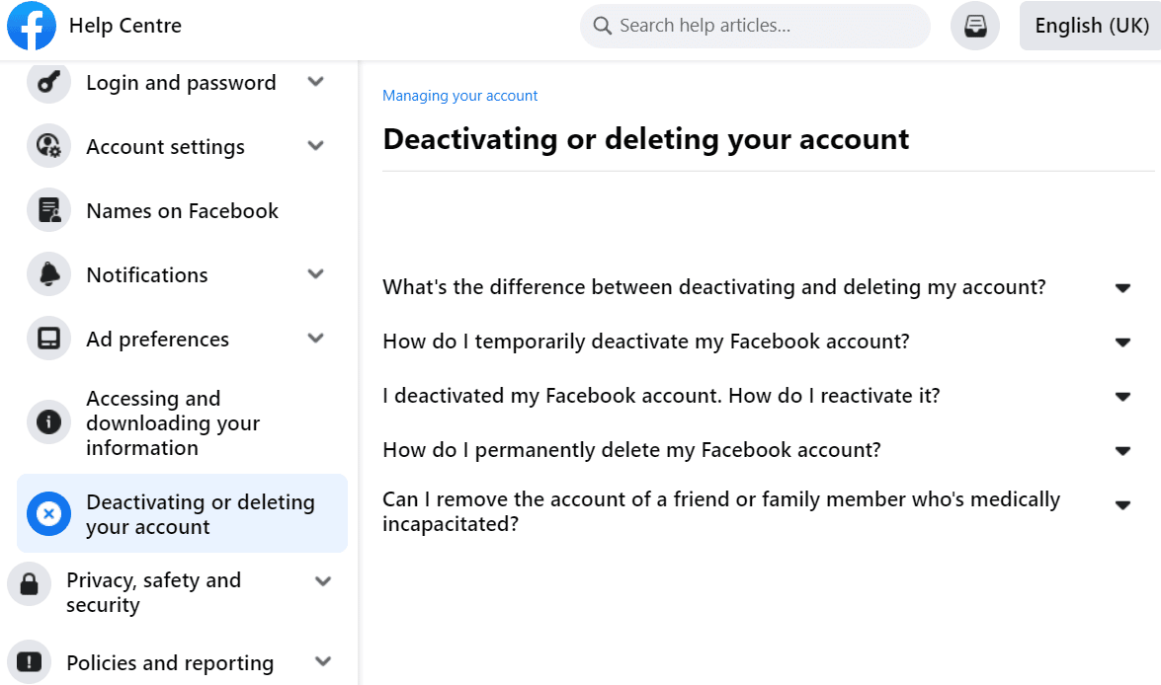
Task: Expand the Ad preferences chevron
Action: coord(316,339)
